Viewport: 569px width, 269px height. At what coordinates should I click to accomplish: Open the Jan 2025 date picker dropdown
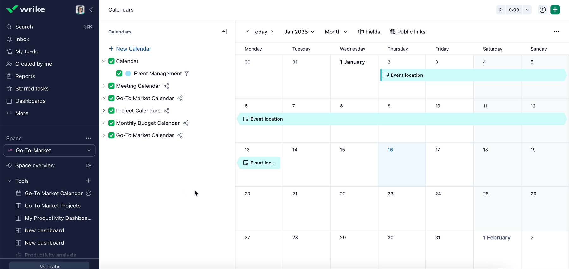pos(299,32)
